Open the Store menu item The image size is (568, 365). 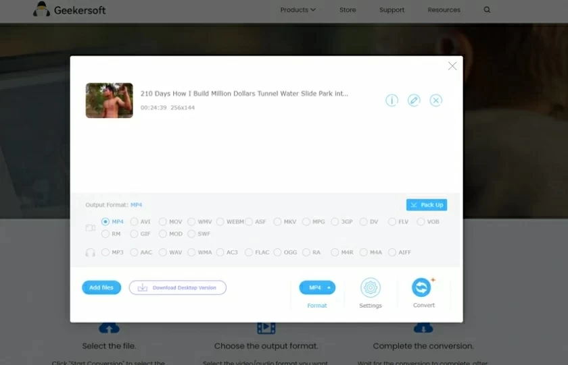point(348,10)
